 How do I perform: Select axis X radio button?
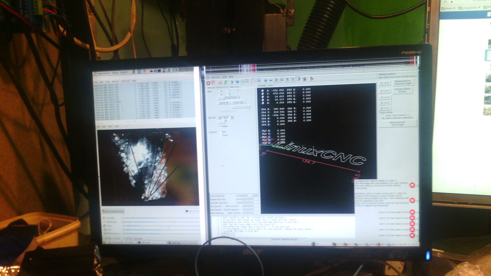[x=220, y=92]
